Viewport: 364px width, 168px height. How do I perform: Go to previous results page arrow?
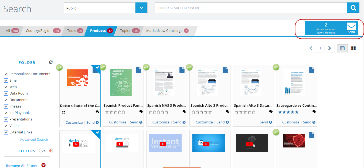click(x=311, y=48)
